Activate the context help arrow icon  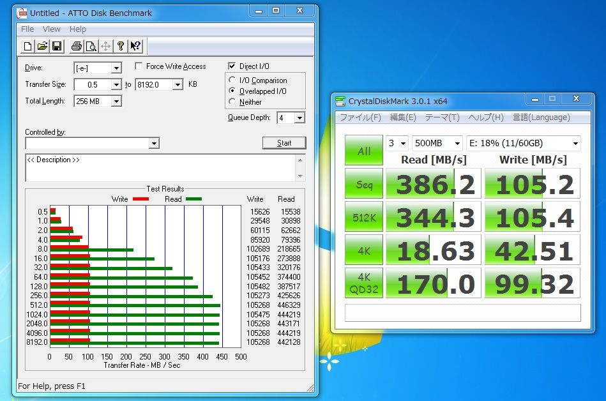(x=135, y=46)
